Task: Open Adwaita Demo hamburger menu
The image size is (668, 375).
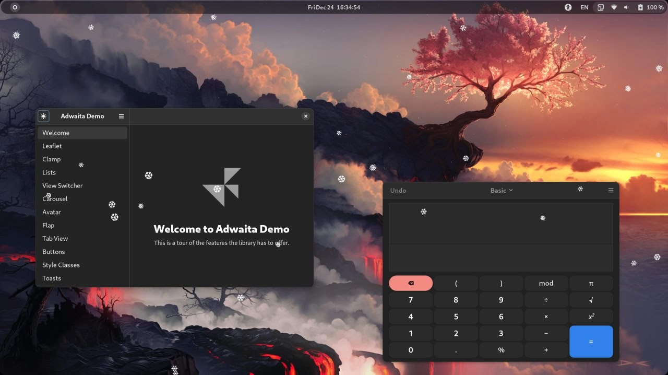Action: coord(121,116)
